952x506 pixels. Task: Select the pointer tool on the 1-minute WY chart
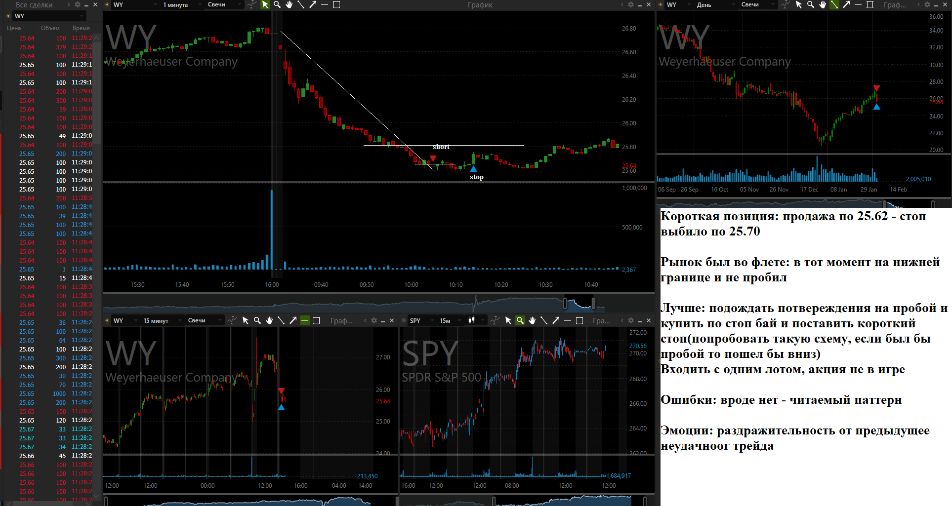tap(265, 4)
